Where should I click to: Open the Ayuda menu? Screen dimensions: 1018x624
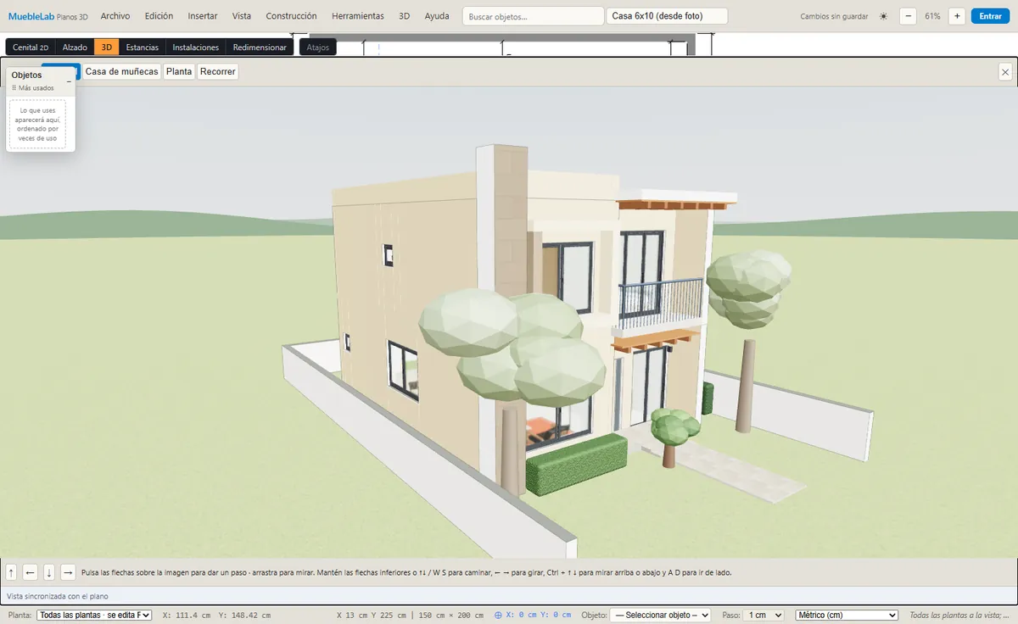click(x=437, y=16)
